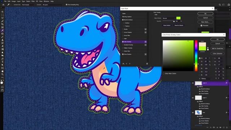231x130 pixels.
Task: Select the Move tool
Action: pyautogui.click(x=3, y=12)
